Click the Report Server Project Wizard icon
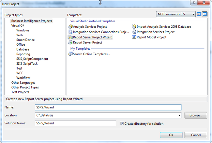This screenshot has height=143, width=212. pyautogui.click(x=70, y=37)
